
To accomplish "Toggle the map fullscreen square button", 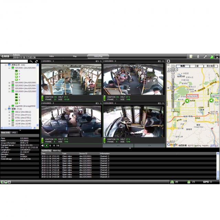I will point(169,61).
